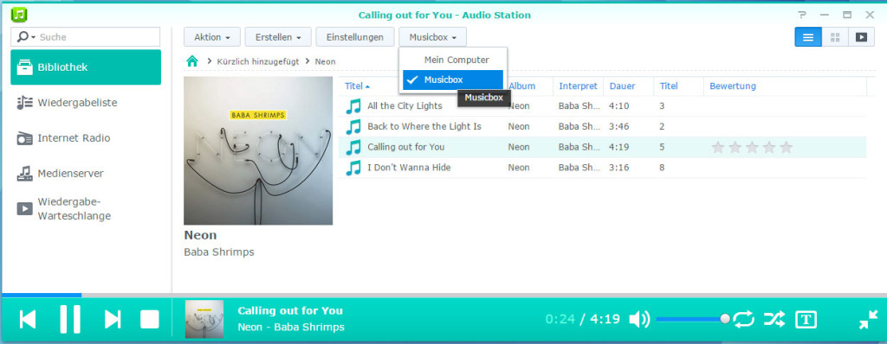Screen dimensions: 887x344
Task: Open Wiedergabeliste in the sidebar
Action: pos(86,103)
